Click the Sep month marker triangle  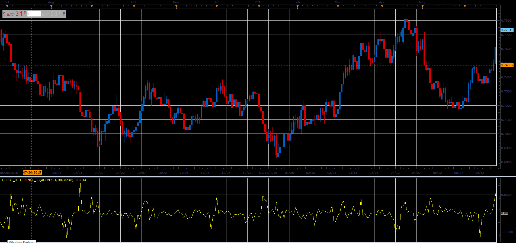(92, 6)
